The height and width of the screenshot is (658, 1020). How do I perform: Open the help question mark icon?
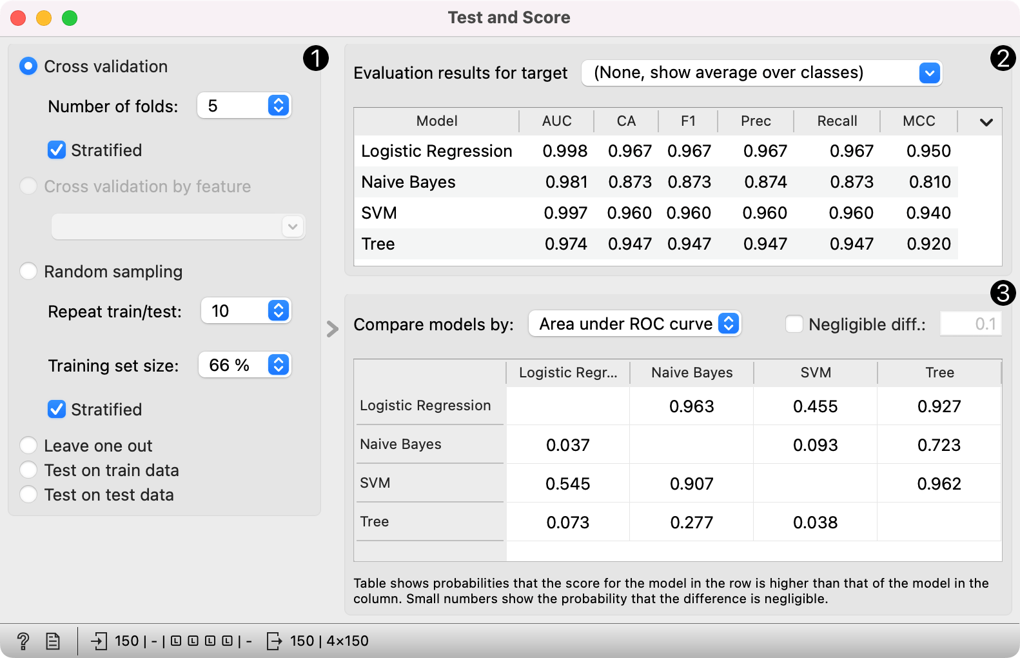point(23,641)
